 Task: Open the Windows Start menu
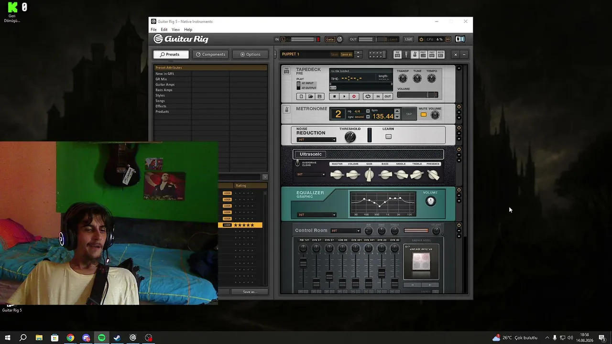click(x=8, y=338)
